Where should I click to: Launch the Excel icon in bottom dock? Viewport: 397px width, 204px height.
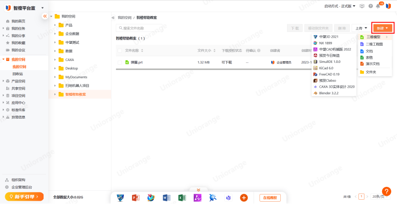182,198
